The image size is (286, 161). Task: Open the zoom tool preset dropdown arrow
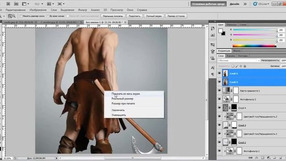tap(4, 16)
